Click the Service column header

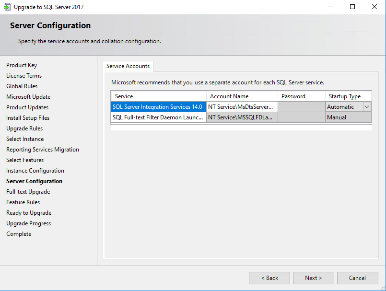click(x=159, y=96)
